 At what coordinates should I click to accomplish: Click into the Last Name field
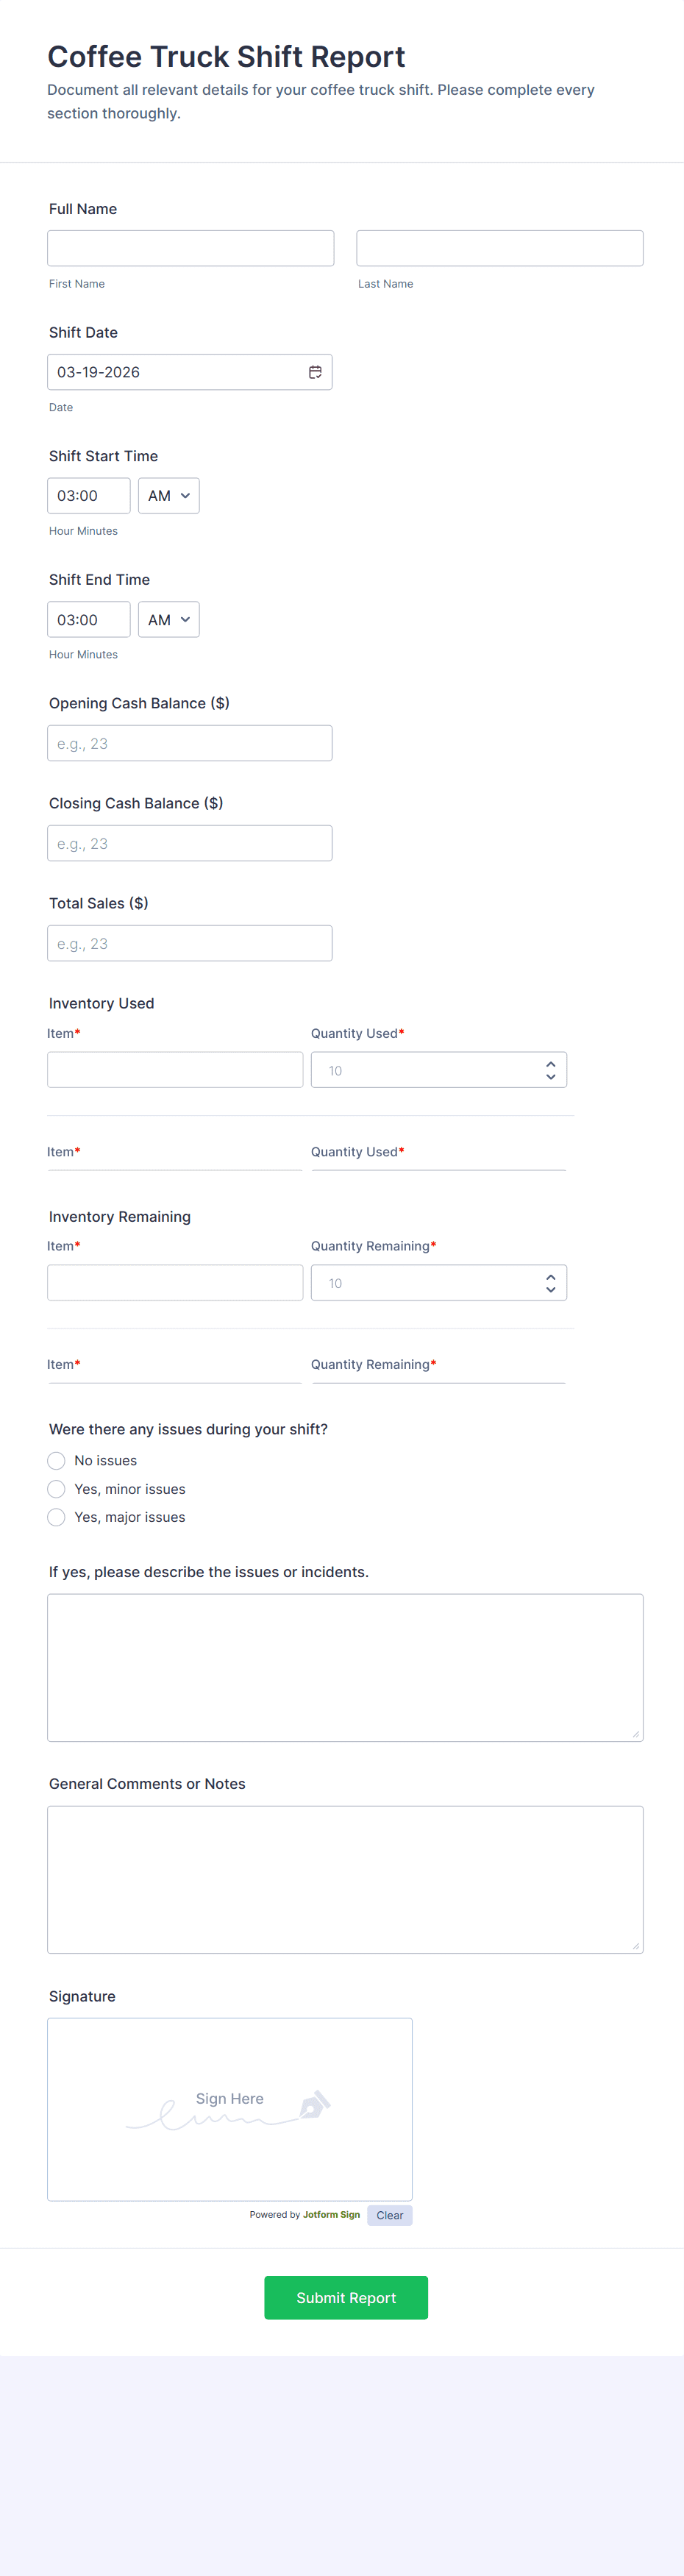point(499,248)
